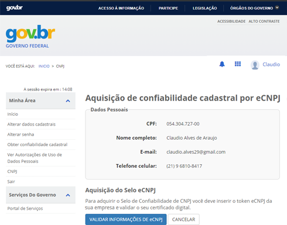Open Ver Autorizações de Uso de Dados Pessoais
The width and height of the screenshot is (287, 225).
[x=35, y=158]
